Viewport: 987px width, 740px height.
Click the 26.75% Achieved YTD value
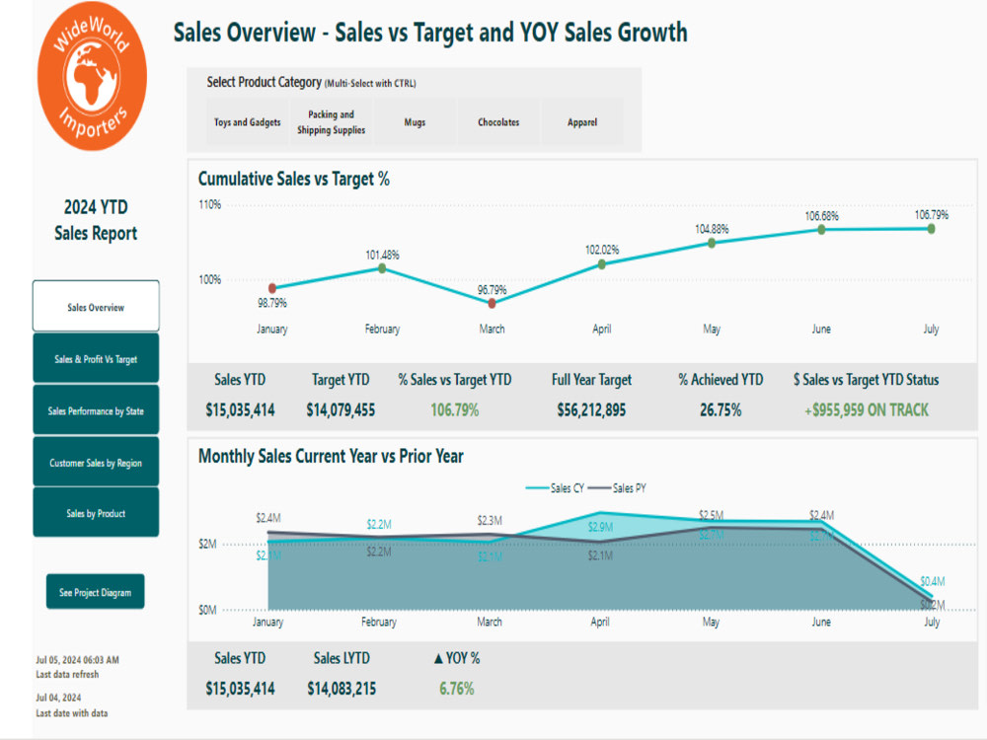click(x=721, y=410)
